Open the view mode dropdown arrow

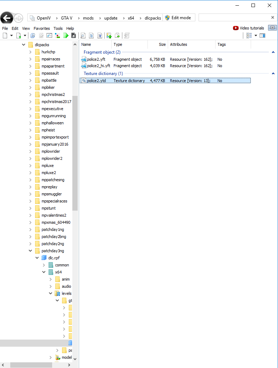256,36
